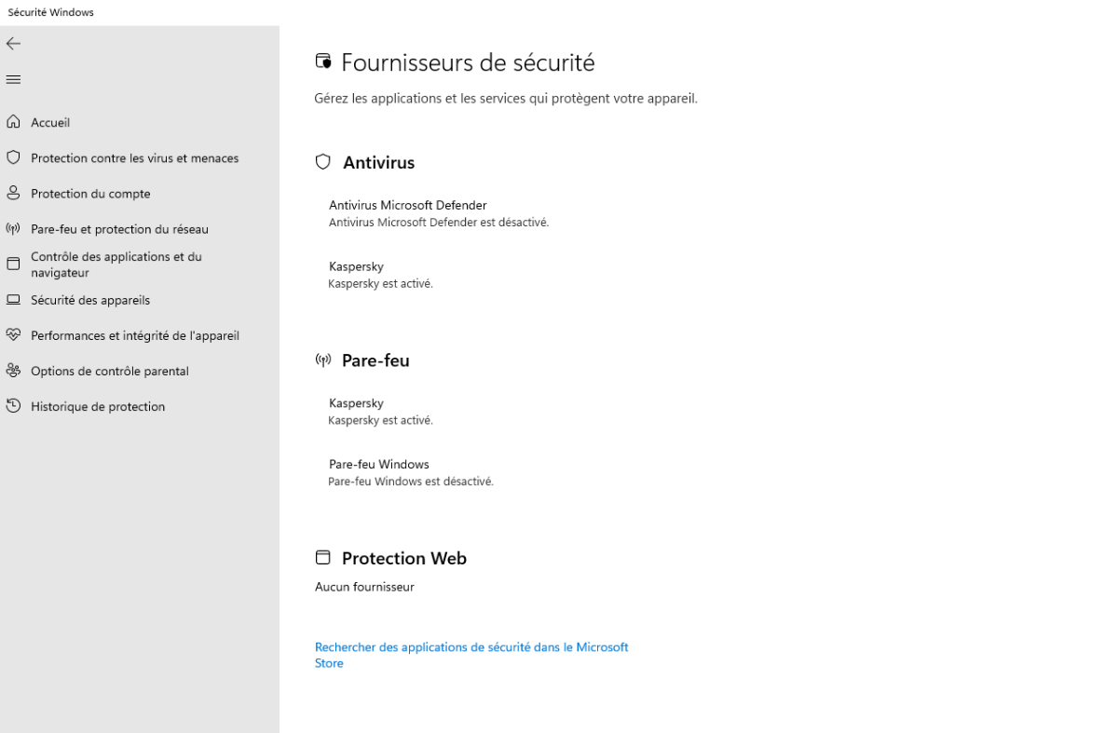
Task: Select Options de contrôle parental
Action: [x=110, y=371]
